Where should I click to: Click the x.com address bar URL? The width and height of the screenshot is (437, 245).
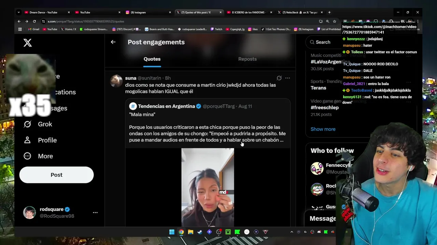(86, 21)
